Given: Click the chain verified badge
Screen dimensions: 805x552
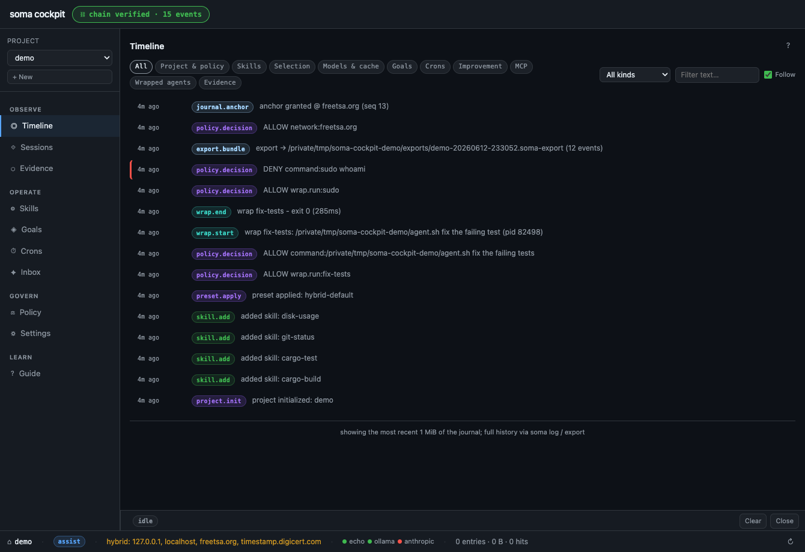Looking at the screenshot, I should coord(141,14).
